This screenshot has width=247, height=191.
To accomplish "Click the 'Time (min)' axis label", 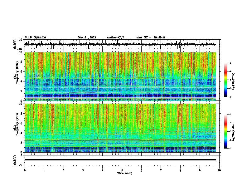I will 125,173.
